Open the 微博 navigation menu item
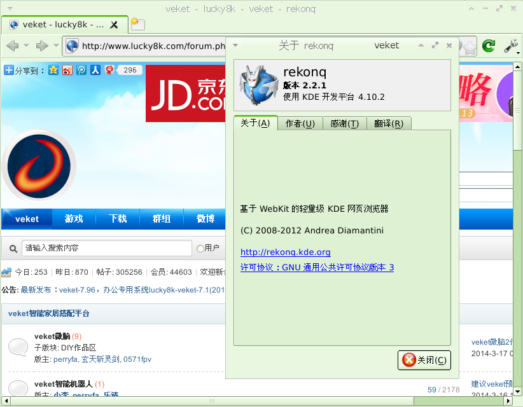523x407 pixels. (x=206, y=219)
